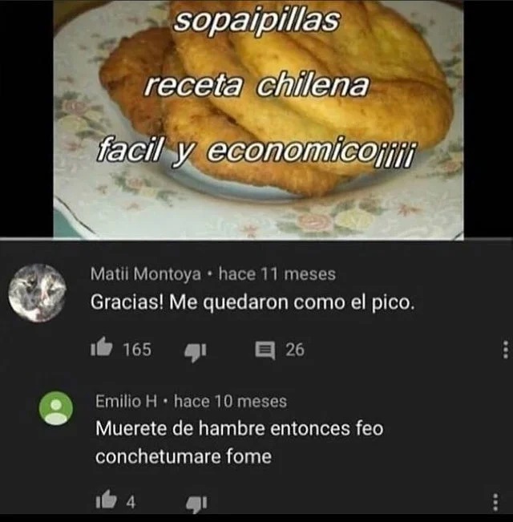Click the 'hace 10 meses' timestamp
Screen dimensions: 513x522
pyautogui.click(x=230, y=401)
